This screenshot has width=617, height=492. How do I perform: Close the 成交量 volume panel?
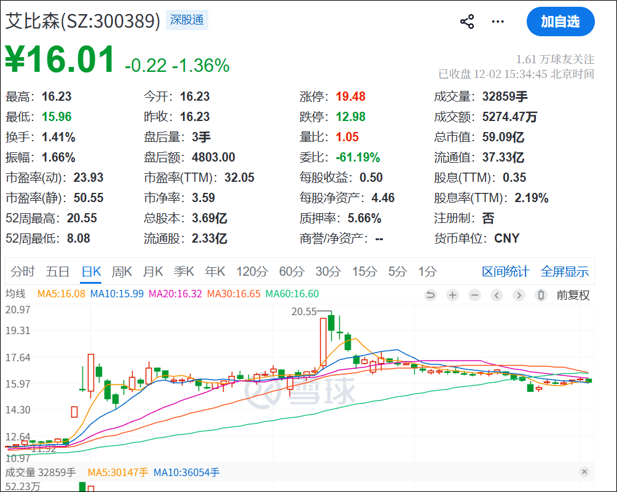pos(584,472)
